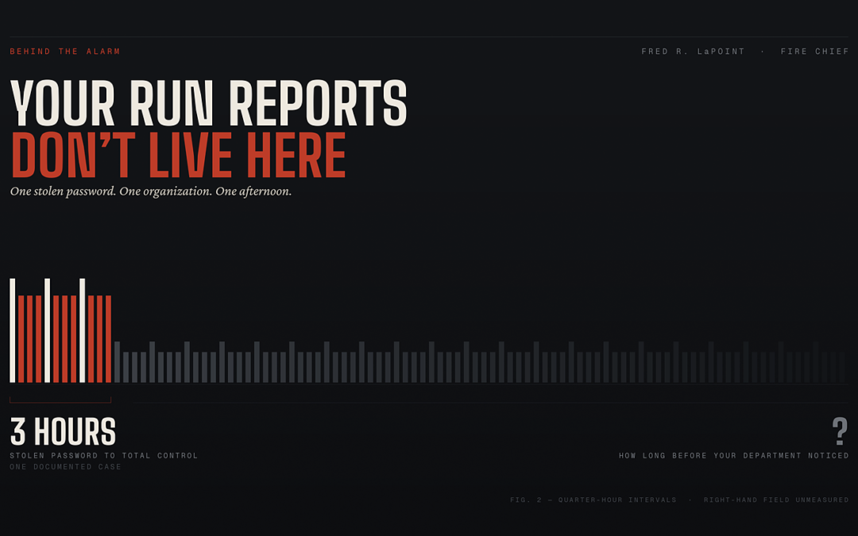Click the first white bar in chart
Image resolution: width=858 pixels, height=536 pixels.
click(13, 330)
